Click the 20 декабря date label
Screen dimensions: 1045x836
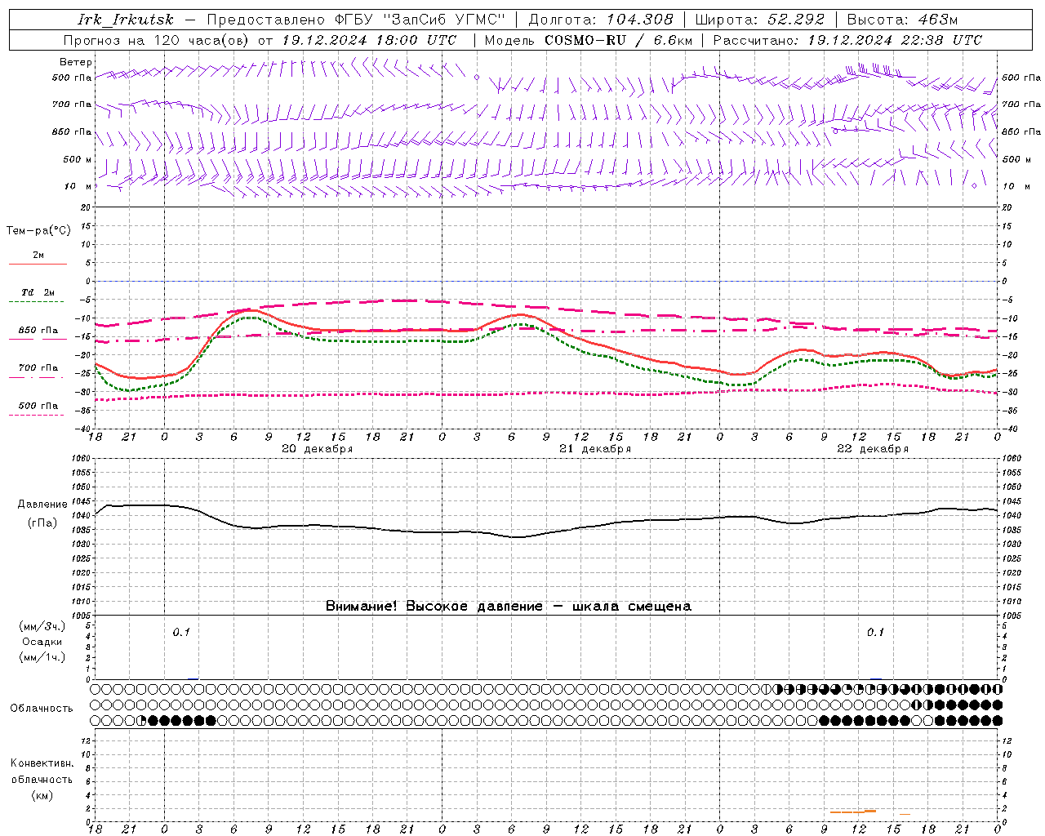pos(317,449)
